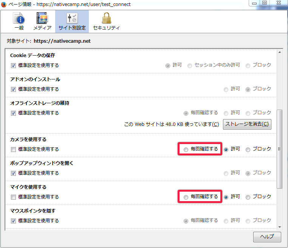
Task: Click the アドオンのインストール heading
Action: (x=35, y=79)
